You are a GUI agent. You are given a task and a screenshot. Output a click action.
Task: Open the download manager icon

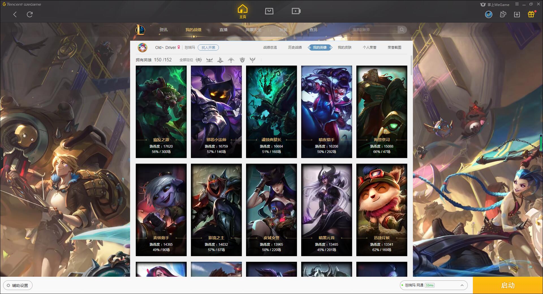517,14
